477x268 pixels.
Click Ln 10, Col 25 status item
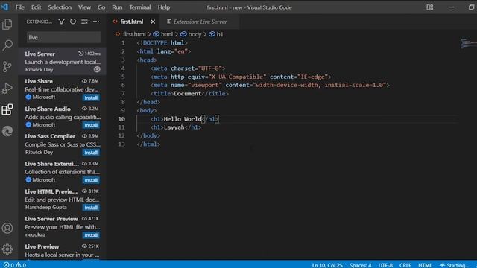(327, 265)
